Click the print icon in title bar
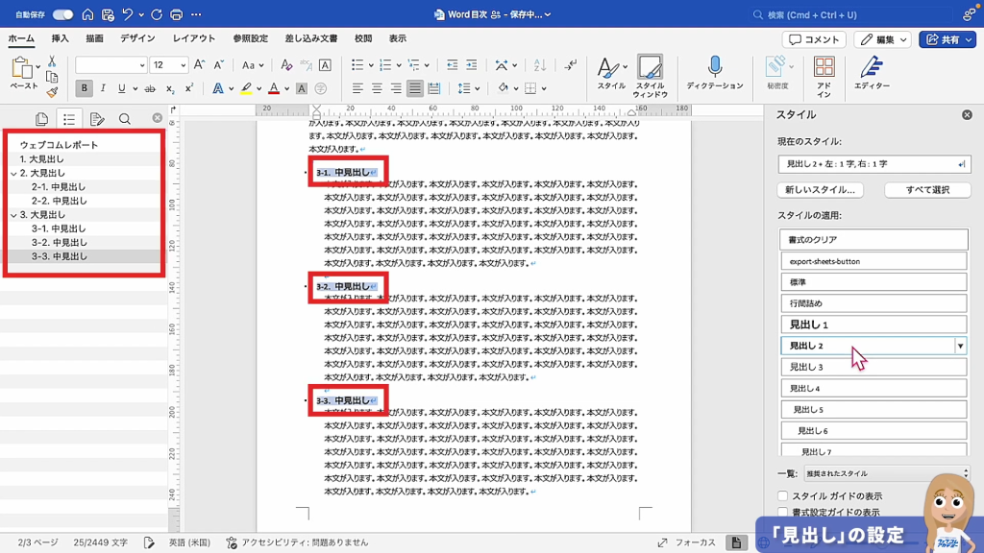This screenshot has height=553, width=984. [x=176, y=14]
